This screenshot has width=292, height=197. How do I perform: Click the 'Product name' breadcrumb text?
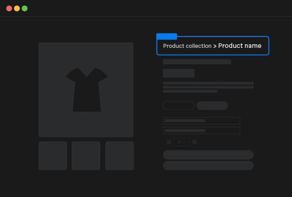tap(240, 46)
